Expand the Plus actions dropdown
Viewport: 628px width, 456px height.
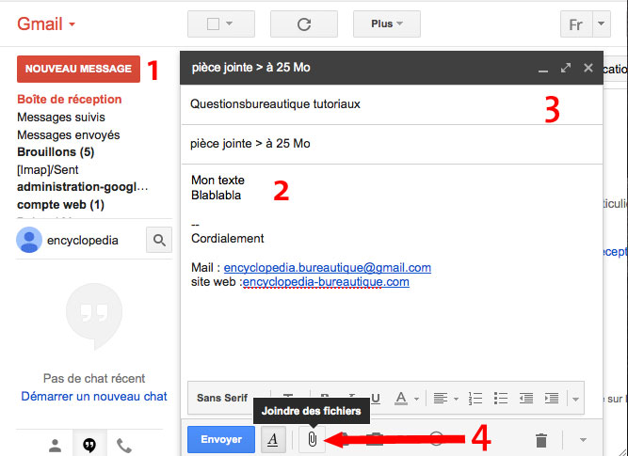[386, 24]
